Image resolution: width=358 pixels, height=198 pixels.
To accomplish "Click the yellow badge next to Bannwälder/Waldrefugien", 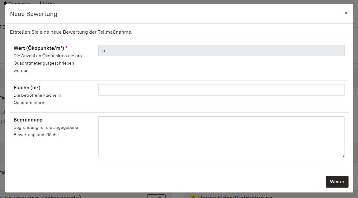I will tap(193, 196).
